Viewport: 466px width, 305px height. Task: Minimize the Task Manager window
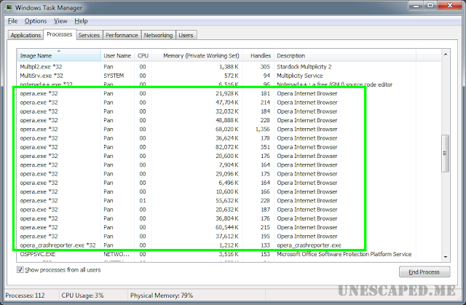click(416, 5)
